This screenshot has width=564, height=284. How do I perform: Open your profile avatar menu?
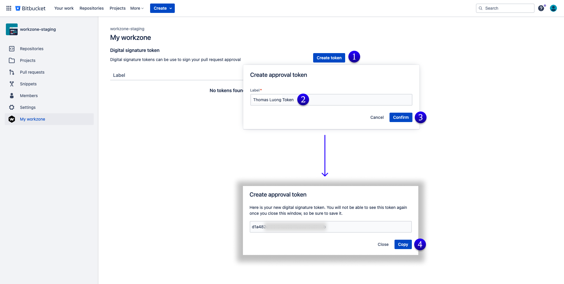tap(553, 8)
